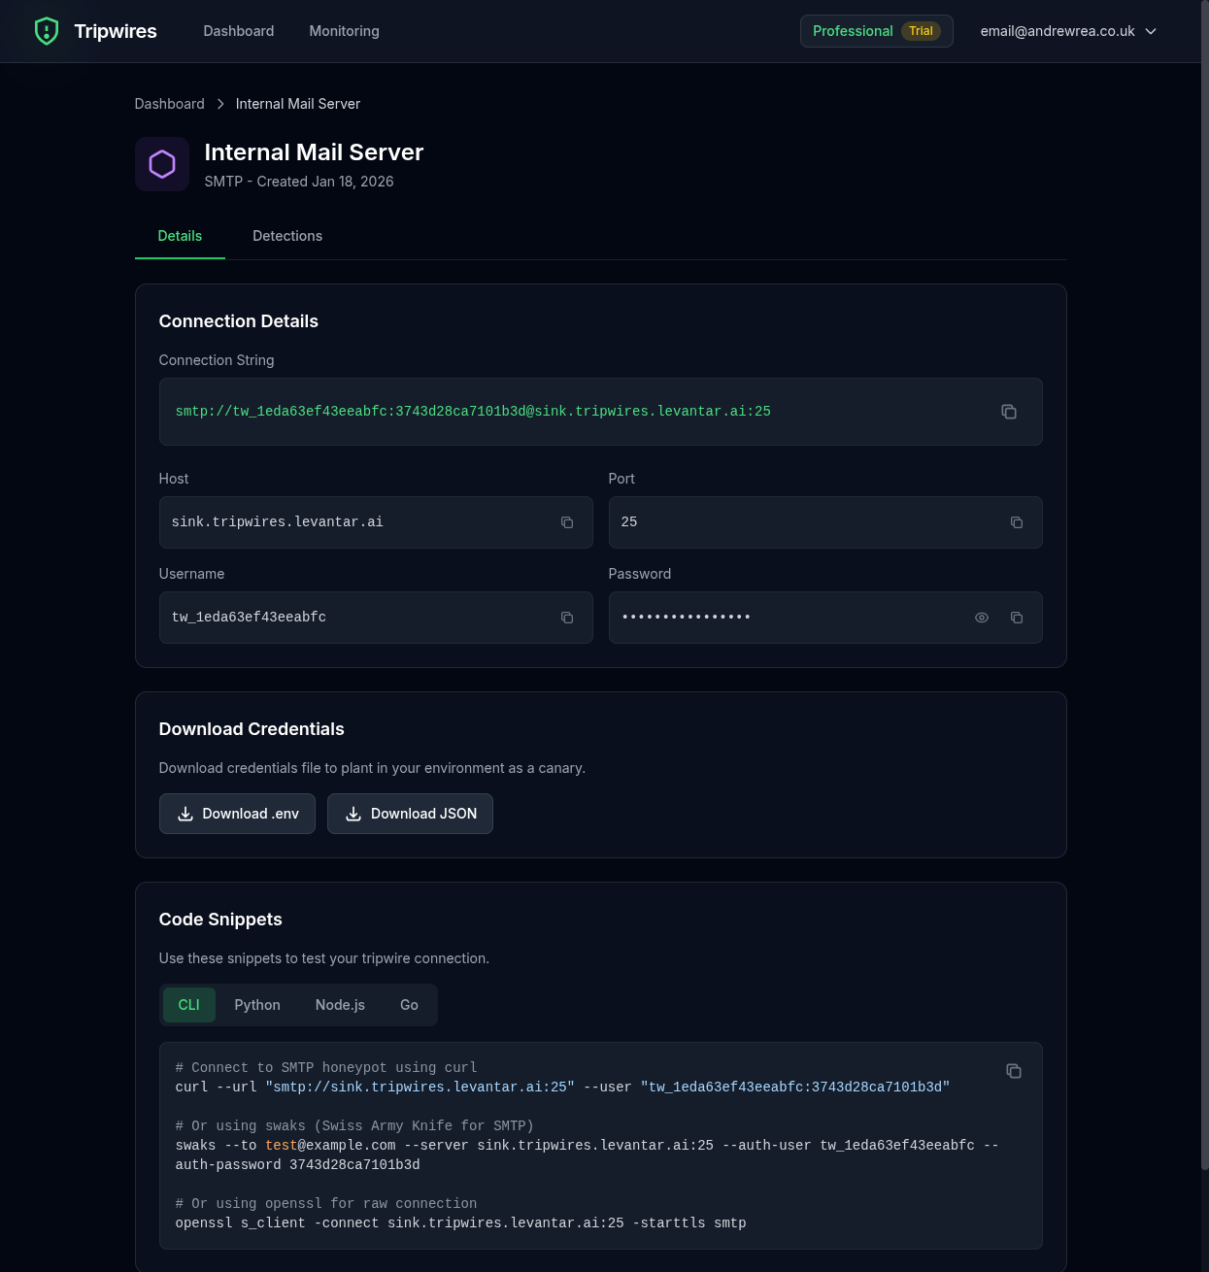Screen dimensions: 1209x1272
Task: Open Monitoring in the top navigation
Action: (x=344, y=31)
